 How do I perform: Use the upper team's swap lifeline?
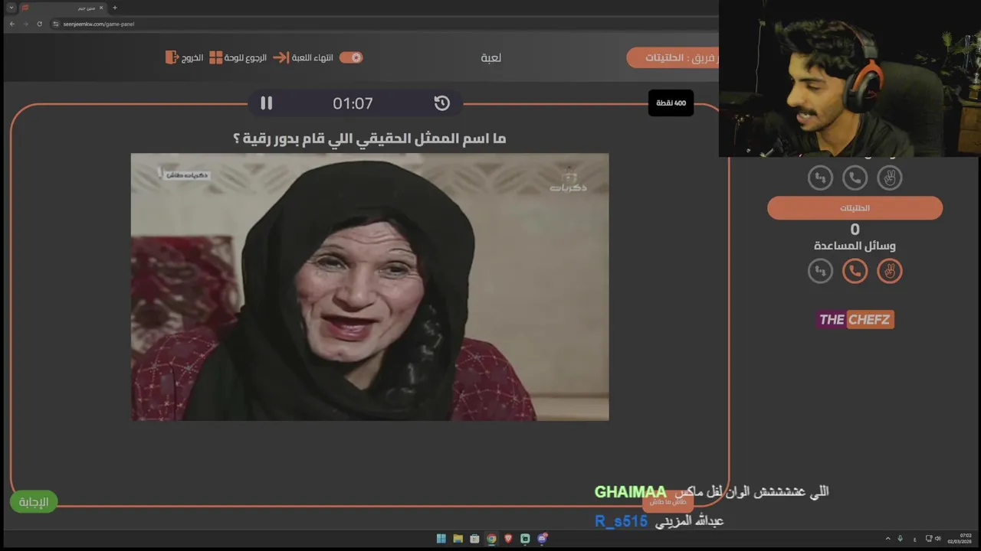(820, 178)
